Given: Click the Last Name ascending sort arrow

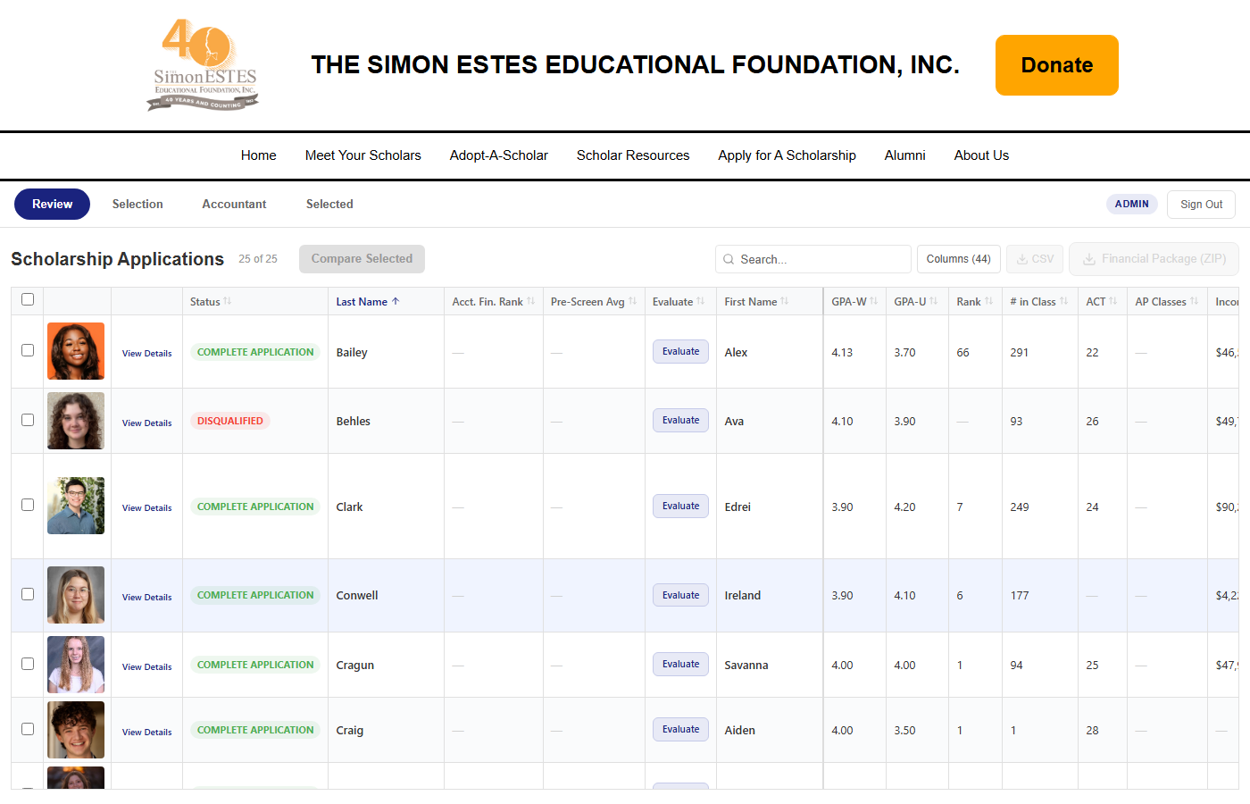Looking at the screenshot, I should tap(396, 302).
